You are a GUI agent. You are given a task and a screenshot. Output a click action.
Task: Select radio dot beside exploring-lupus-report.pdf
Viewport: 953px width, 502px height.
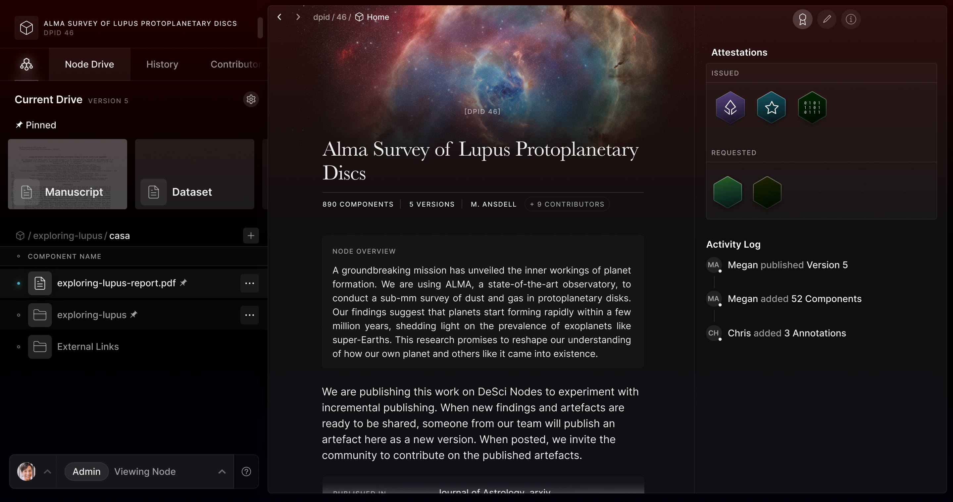click(19, 283)
